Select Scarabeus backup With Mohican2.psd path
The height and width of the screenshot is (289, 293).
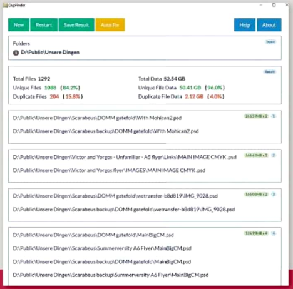pos(106,131)
